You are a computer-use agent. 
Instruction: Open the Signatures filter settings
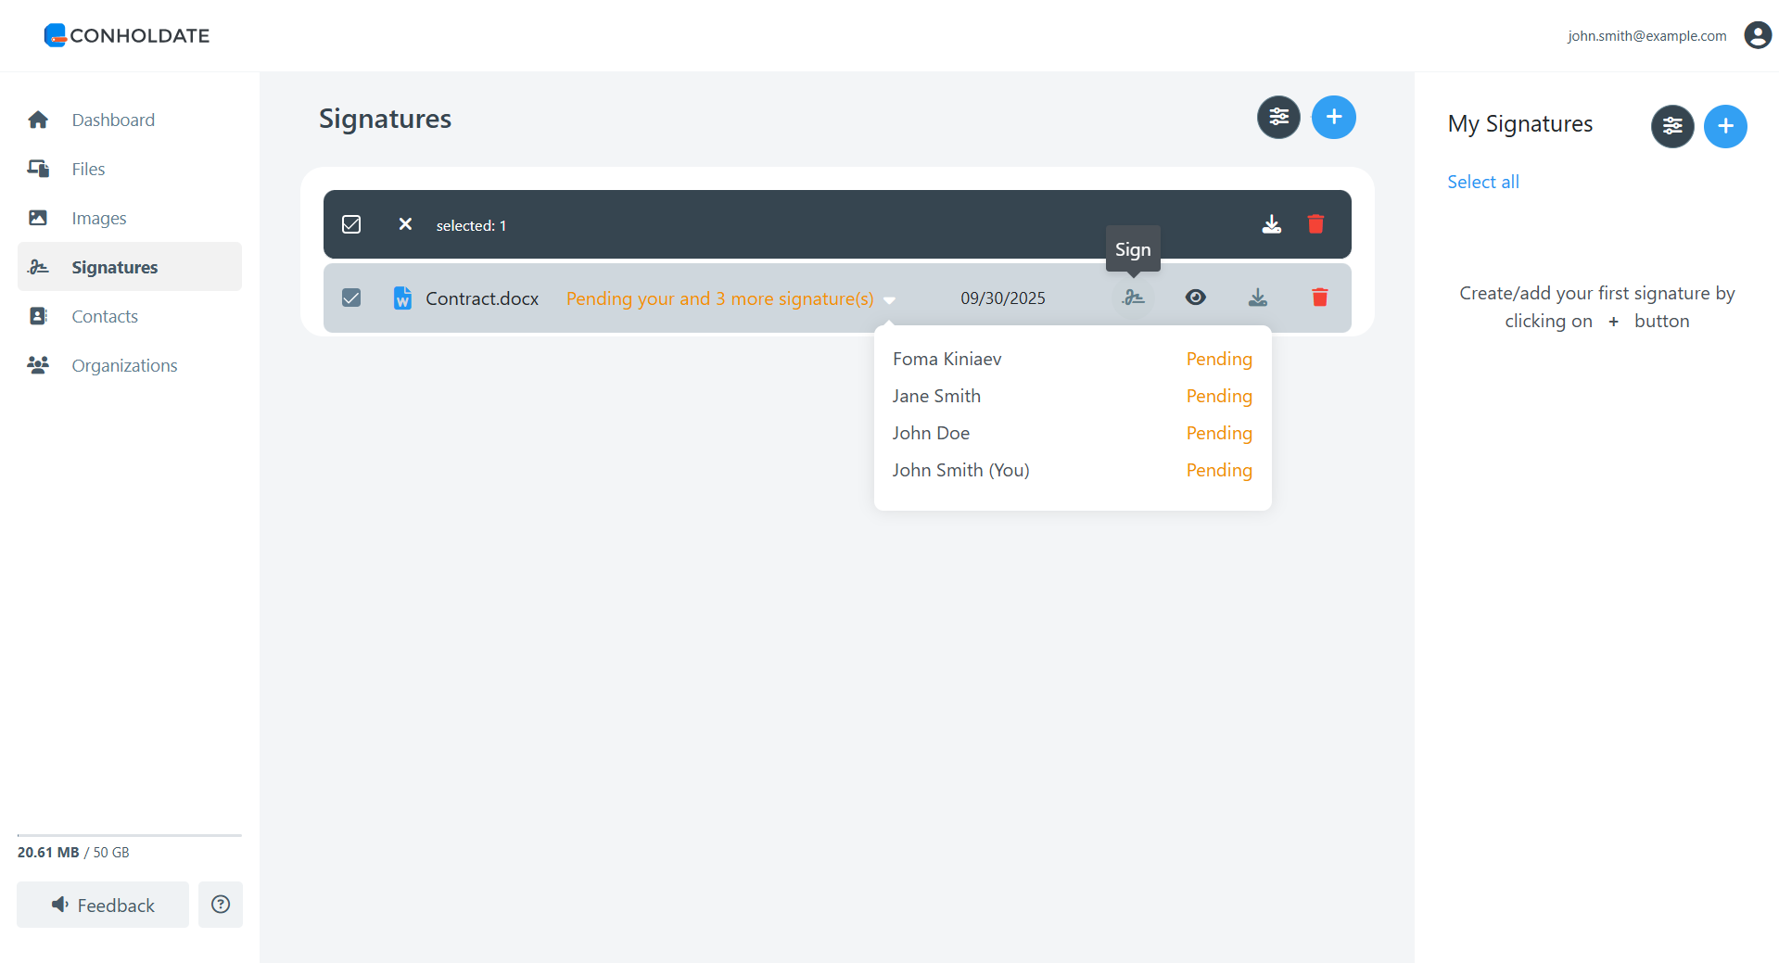[x=1278, y=118]
